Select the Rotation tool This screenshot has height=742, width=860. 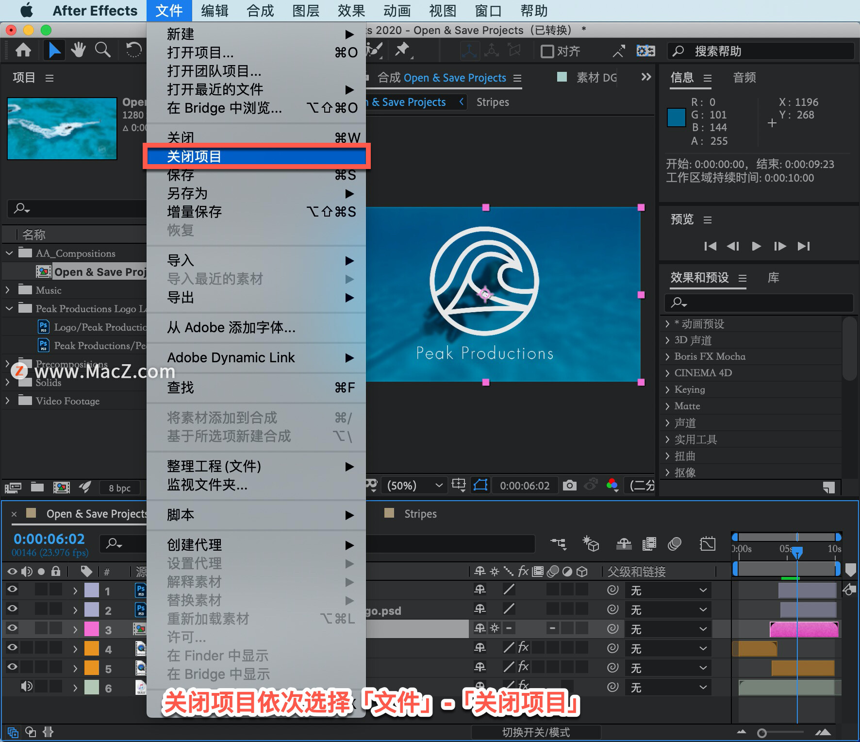133,50
